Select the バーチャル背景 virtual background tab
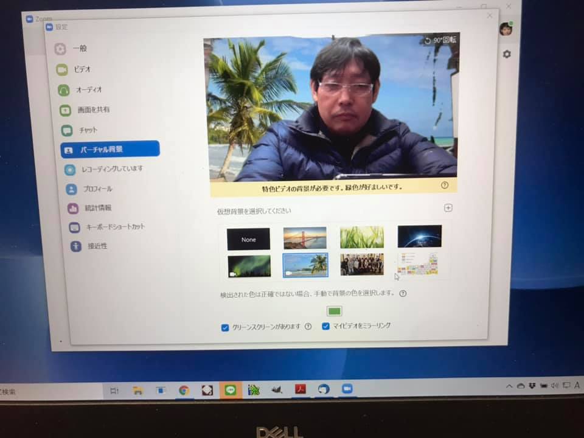The image size is (584, 438). tap(110, 150)
